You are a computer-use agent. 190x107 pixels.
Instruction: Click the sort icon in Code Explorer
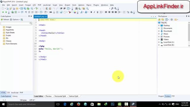pyautogui.click(x=22, y=20)
